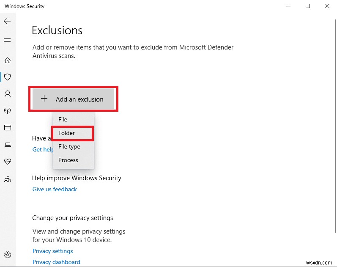
Task: Open Account protection person icon
Action: (7, 94)
